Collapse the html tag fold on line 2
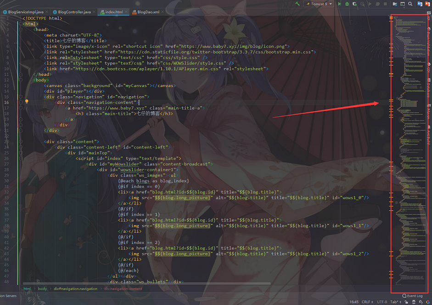432x305 pixels. [21, 24]
